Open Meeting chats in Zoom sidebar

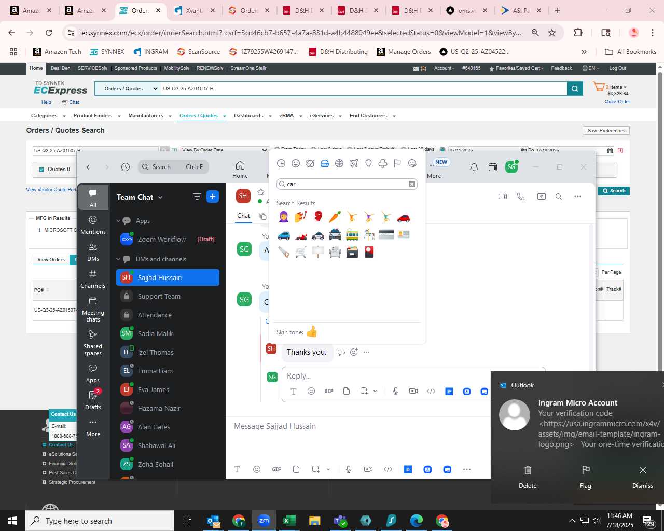pyautogui.click(x=93, y=309)
